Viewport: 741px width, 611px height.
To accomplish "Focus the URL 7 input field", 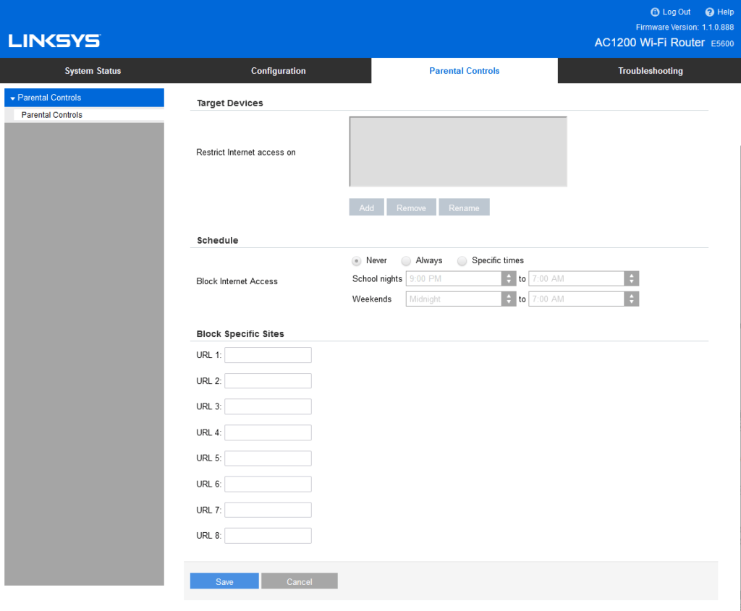I will (x=268, y=510).
